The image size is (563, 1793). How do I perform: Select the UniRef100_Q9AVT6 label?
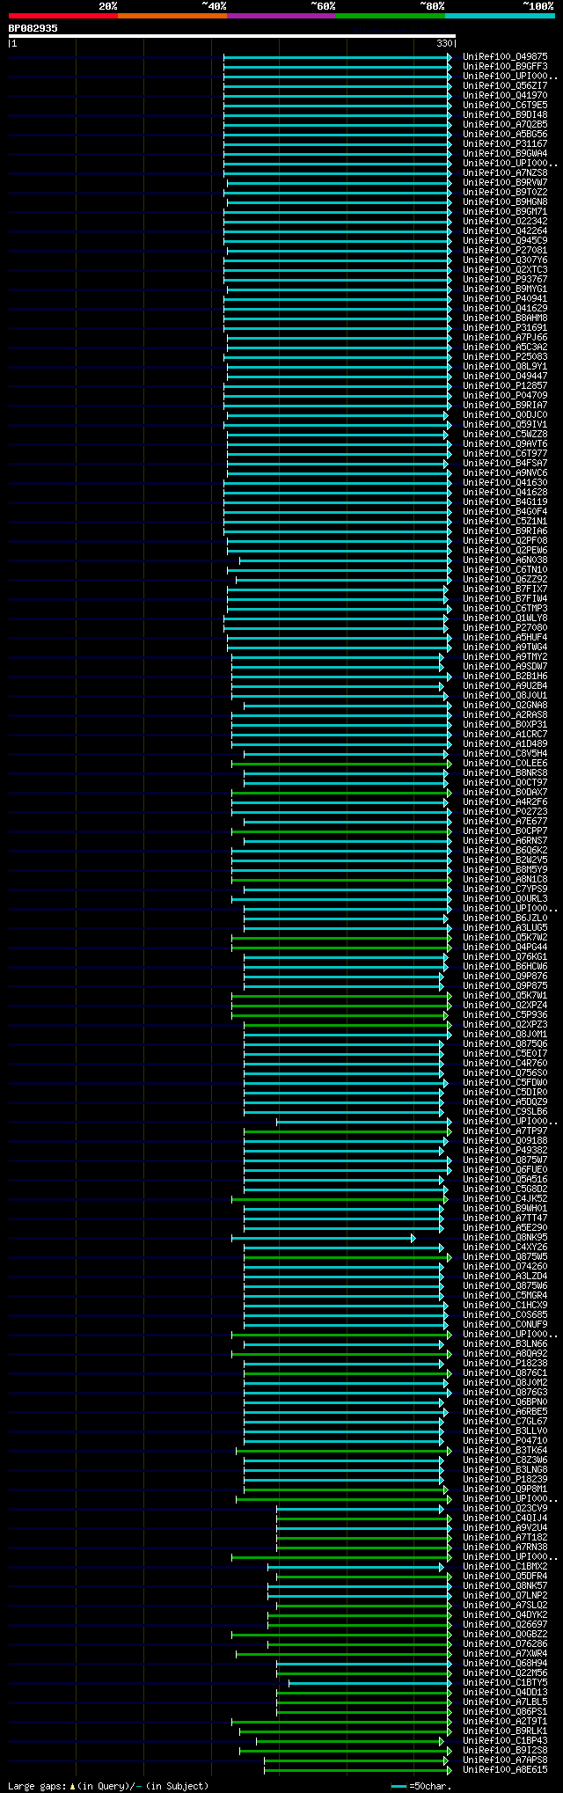point(505,443)
